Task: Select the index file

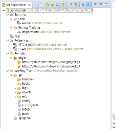Action: 26,114
